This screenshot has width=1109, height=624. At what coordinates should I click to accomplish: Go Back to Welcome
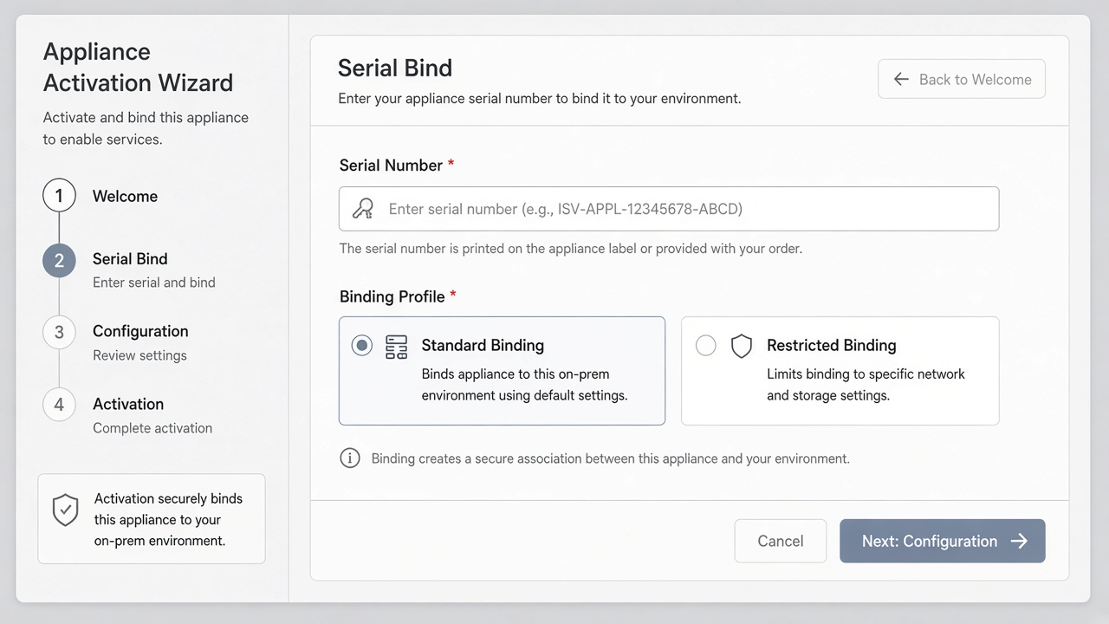pyautogui.click(x=962, y=79)
